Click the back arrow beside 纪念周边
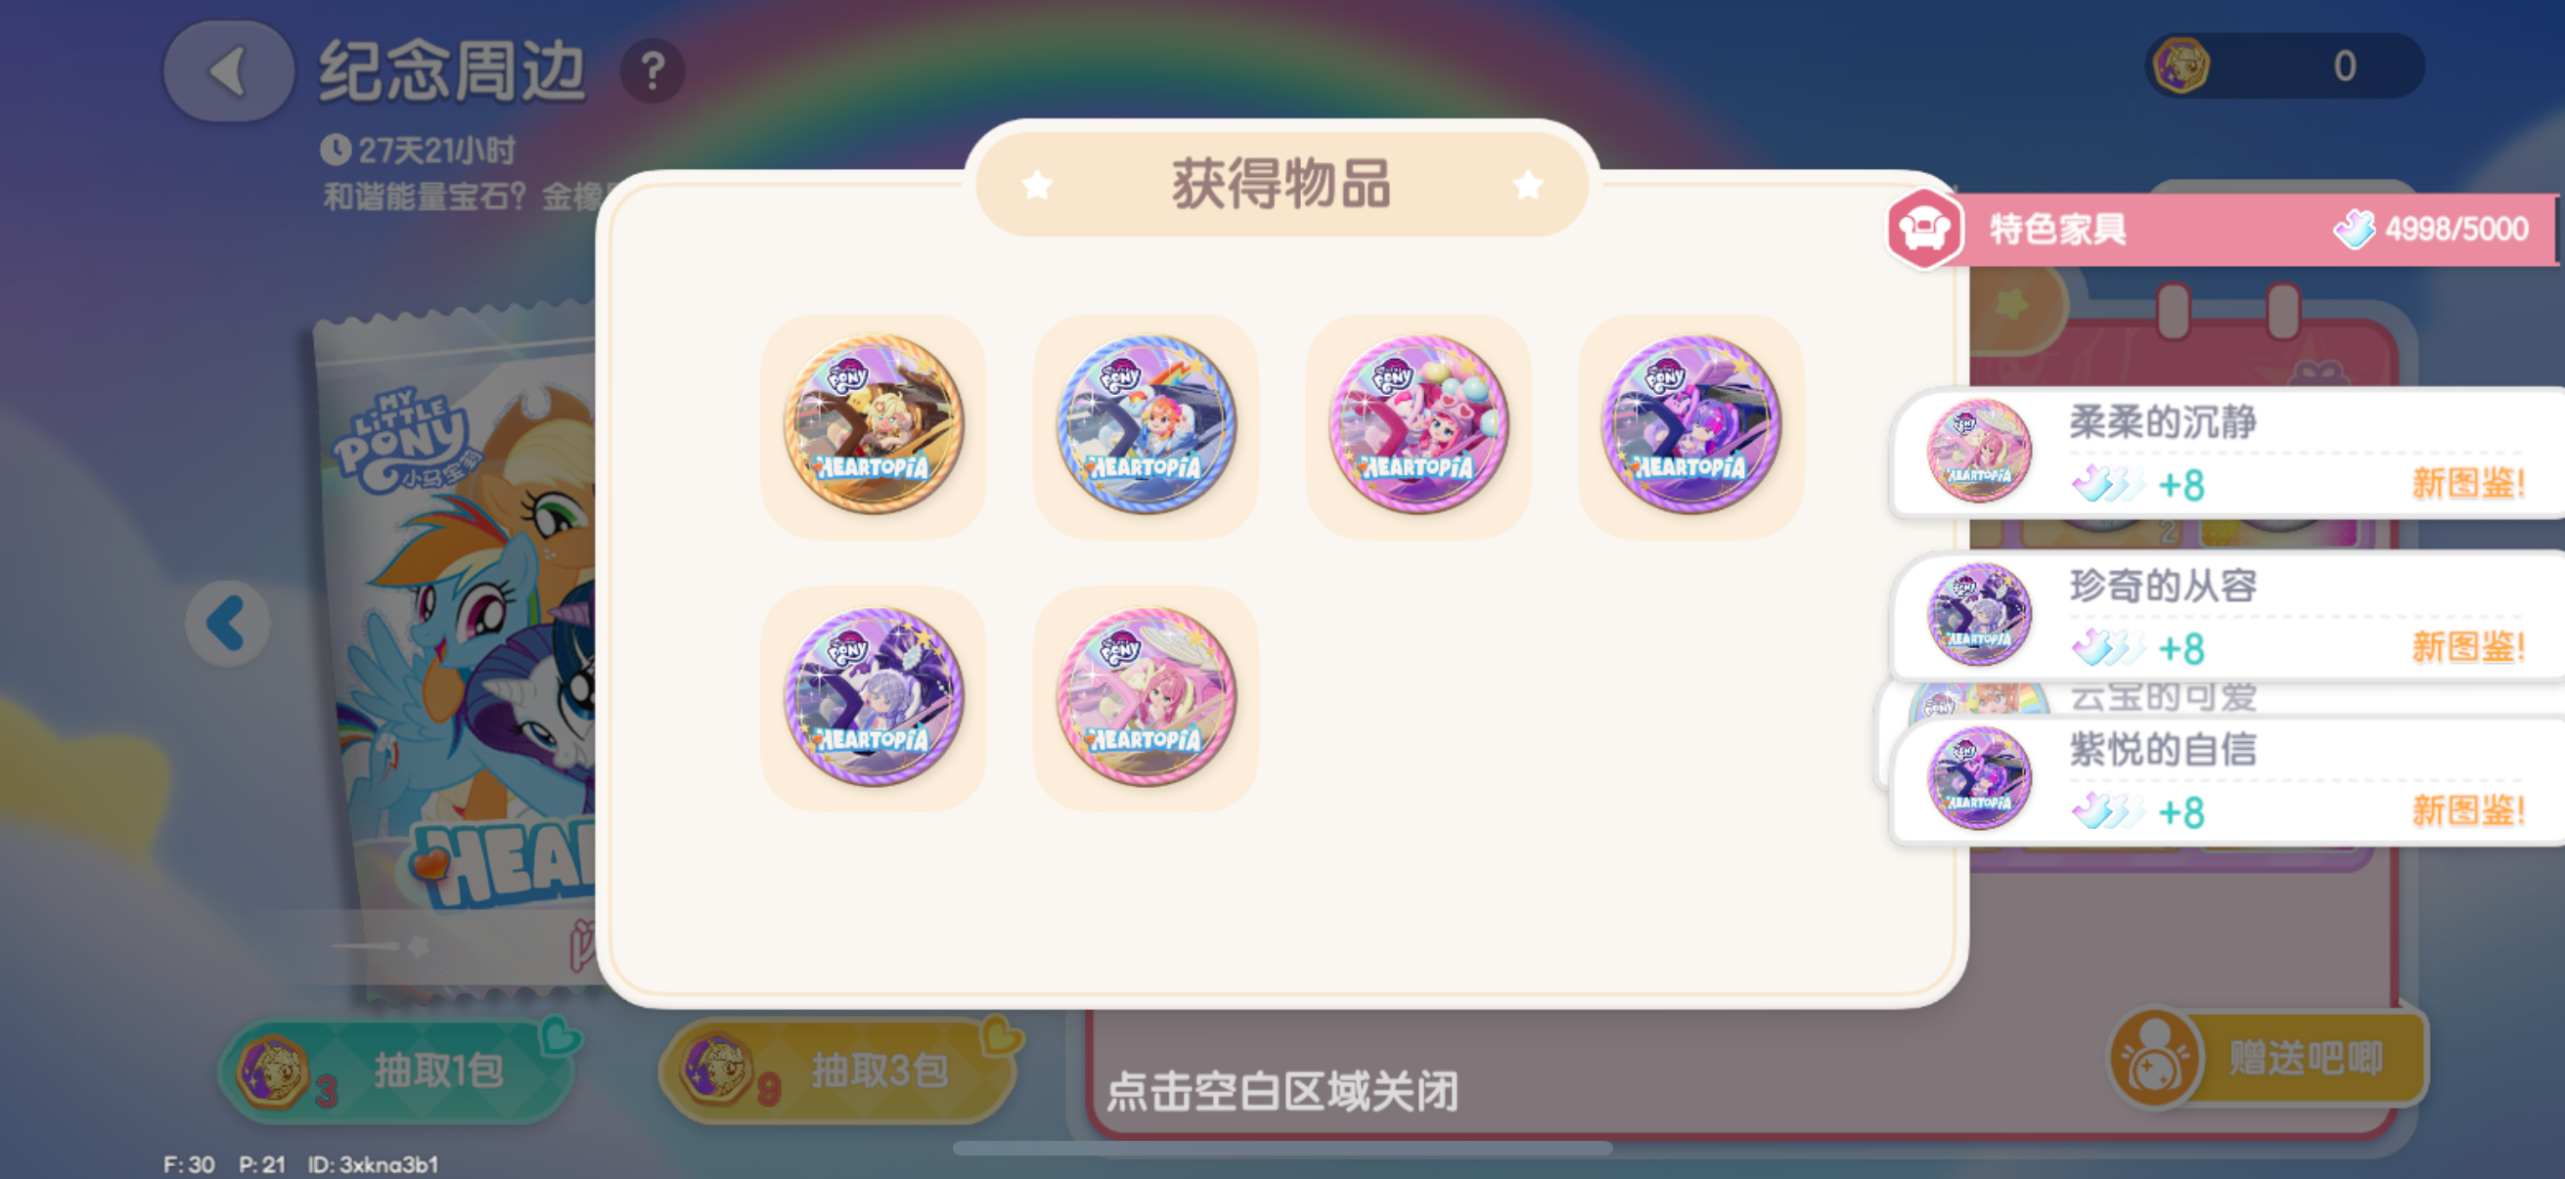 (x=228, y=71)
